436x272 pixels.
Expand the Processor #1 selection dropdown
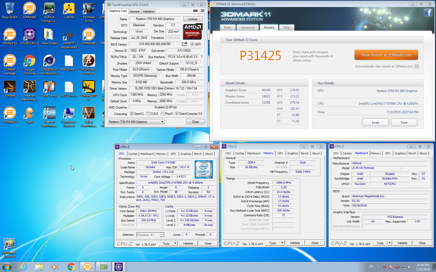click(162, 235)
